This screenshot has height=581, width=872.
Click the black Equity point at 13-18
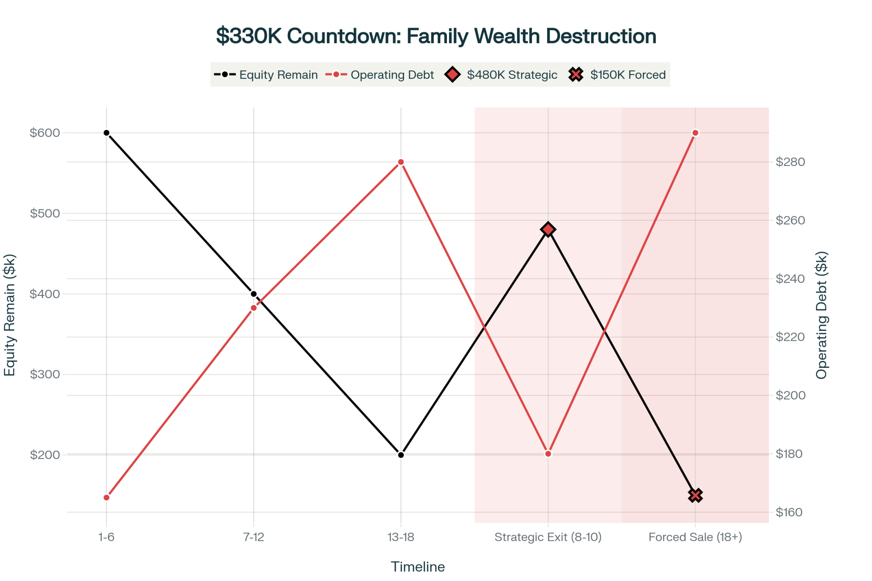[401, 455]
